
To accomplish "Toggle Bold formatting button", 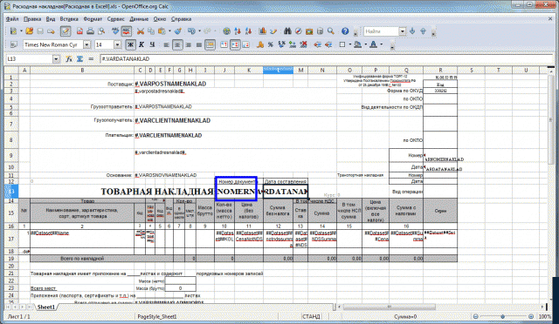I will click(x=130, y=44).
